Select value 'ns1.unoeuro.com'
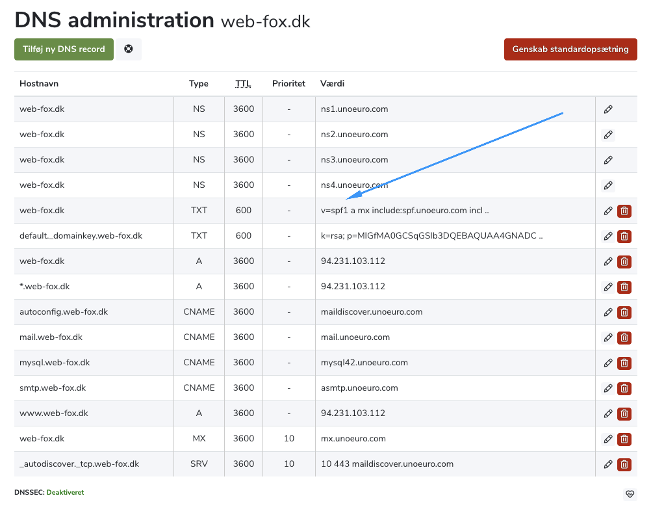The height and width of the screenshot is (522, 651). coord(355,109)
